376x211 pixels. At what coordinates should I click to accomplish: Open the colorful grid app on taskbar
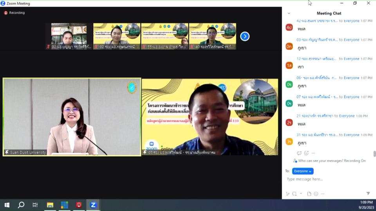click(64, 205)
